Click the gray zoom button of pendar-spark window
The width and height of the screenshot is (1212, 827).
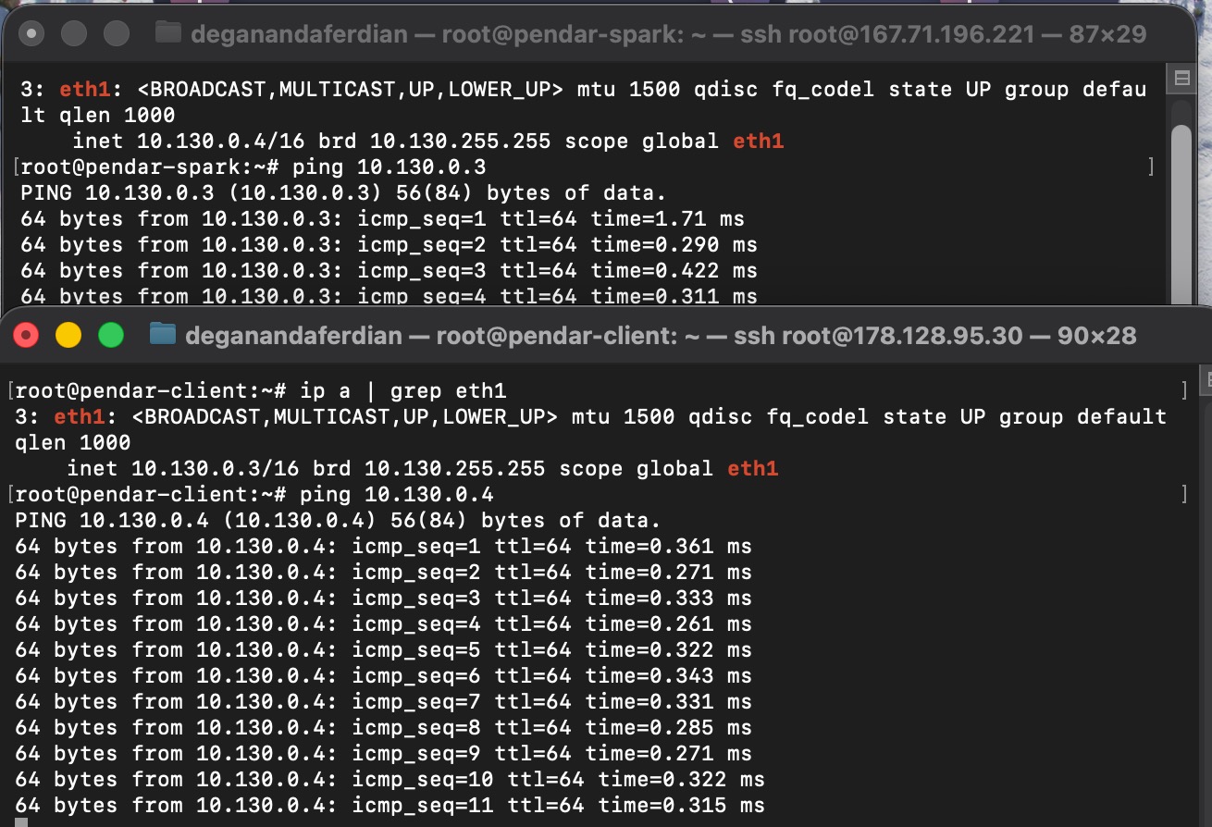pyautogui.click(x=117, y=34)
